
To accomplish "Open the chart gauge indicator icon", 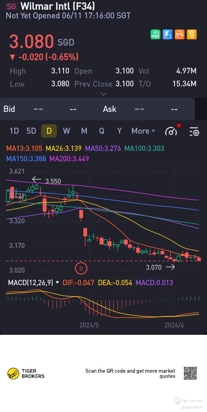I will 172,131.
